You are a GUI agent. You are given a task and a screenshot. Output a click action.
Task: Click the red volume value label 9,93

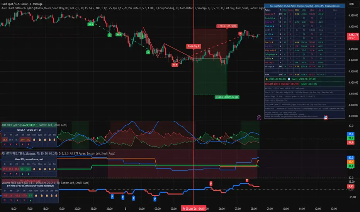tap(351, 186)
